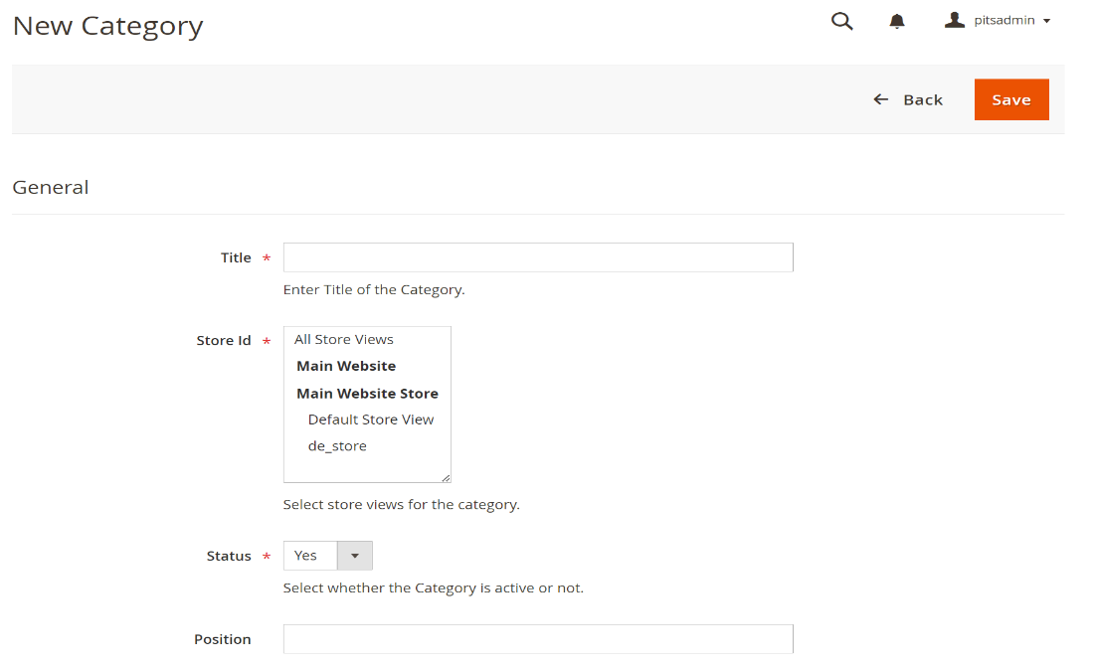Click the Back button text
This screenshot has height=670, width=1094.
click(922, 99)
